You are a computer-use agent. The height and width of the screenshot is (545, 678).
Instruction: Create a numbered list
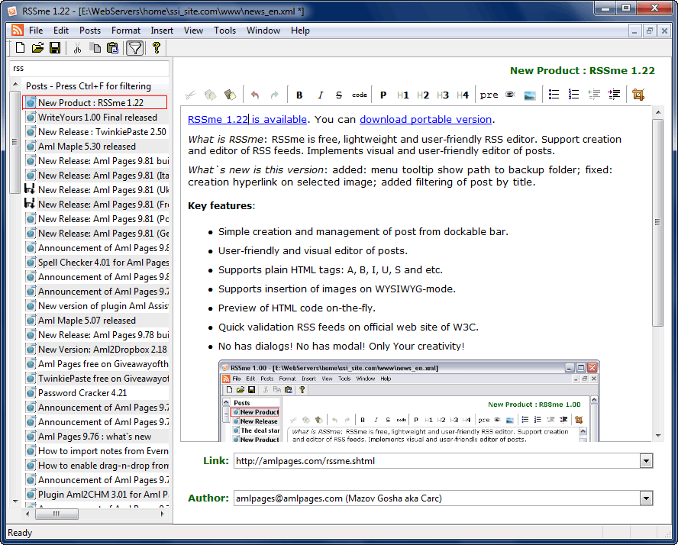pos(574,95)
